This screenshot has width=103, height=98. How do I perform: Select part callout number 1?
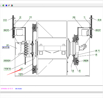[x=84, y=17]
